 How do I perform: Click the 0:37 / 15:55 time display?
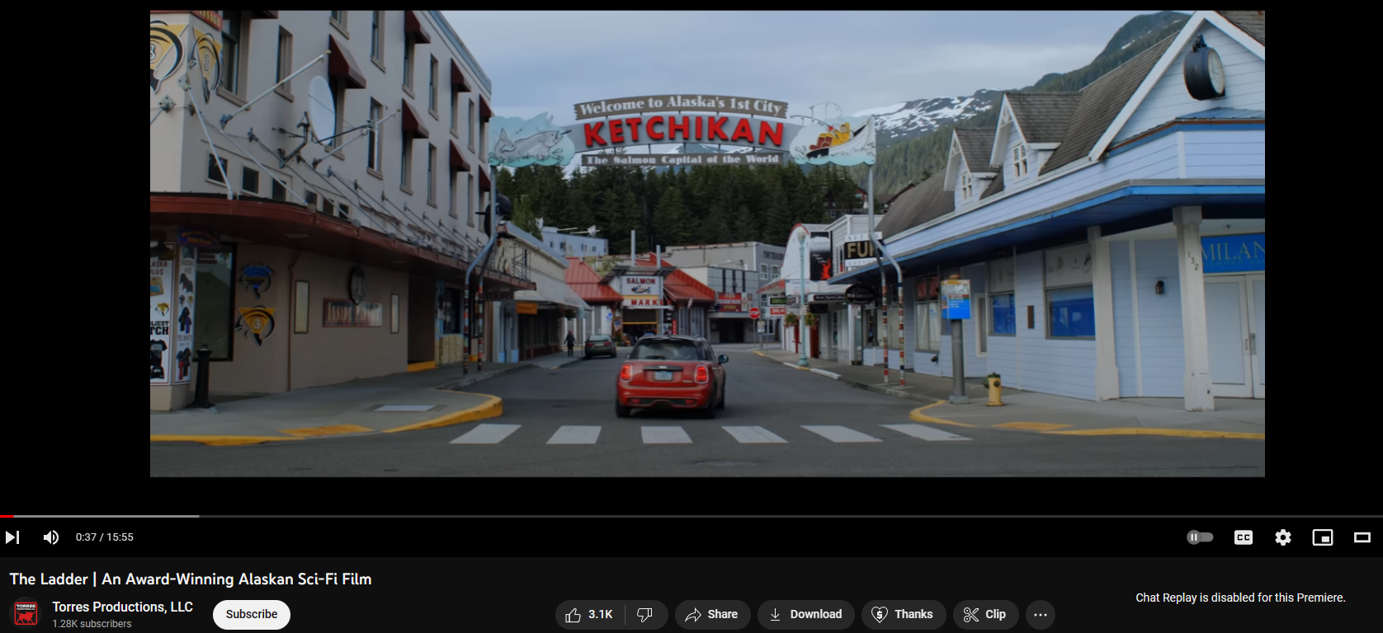point(105,537)
